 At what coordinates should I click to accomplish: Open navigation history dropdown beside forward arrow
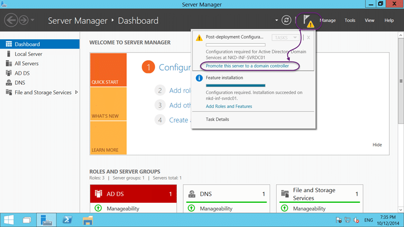[x=32, y=20]
